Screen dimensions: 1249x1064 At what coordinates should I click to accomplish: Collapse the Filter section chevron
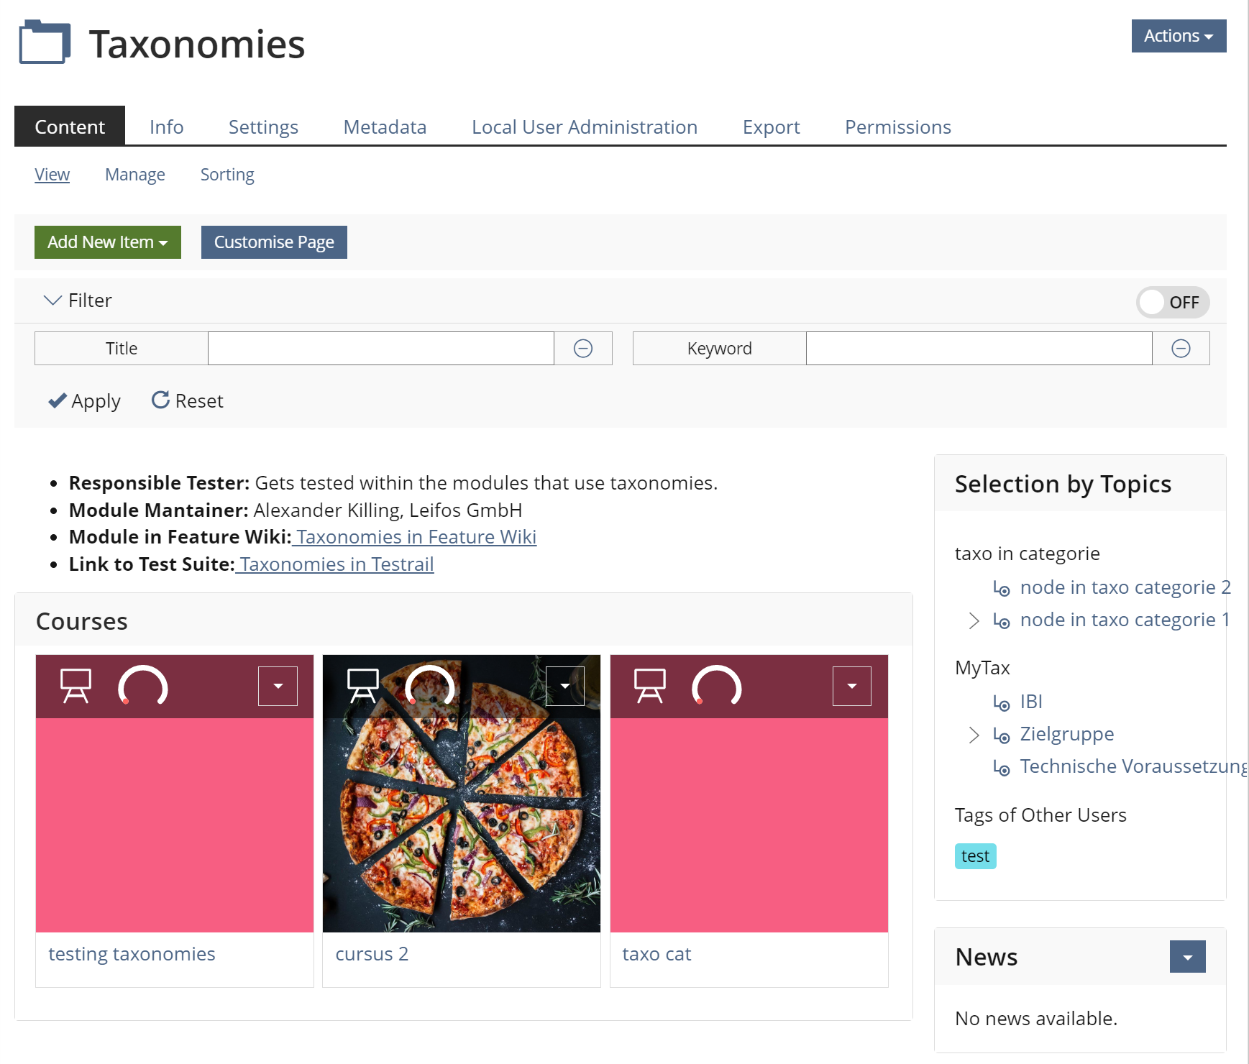(52, 301)
